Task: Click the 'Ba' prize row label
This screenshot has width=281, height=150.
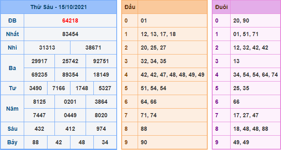Action: pyautogui.click(x=12, y=68)
